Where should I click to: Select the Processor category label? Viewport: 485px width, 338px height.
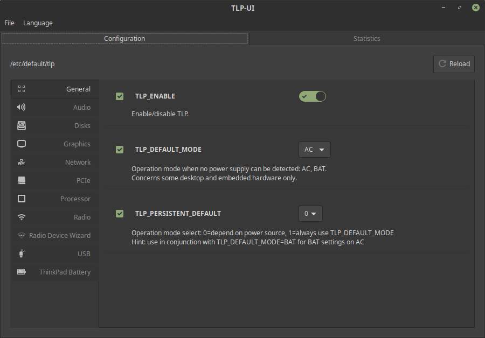75,199
